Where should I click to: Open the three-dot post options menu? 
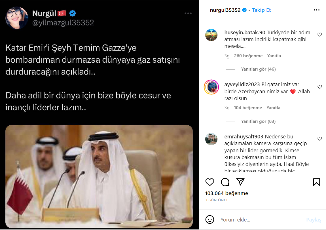(316, 10)
